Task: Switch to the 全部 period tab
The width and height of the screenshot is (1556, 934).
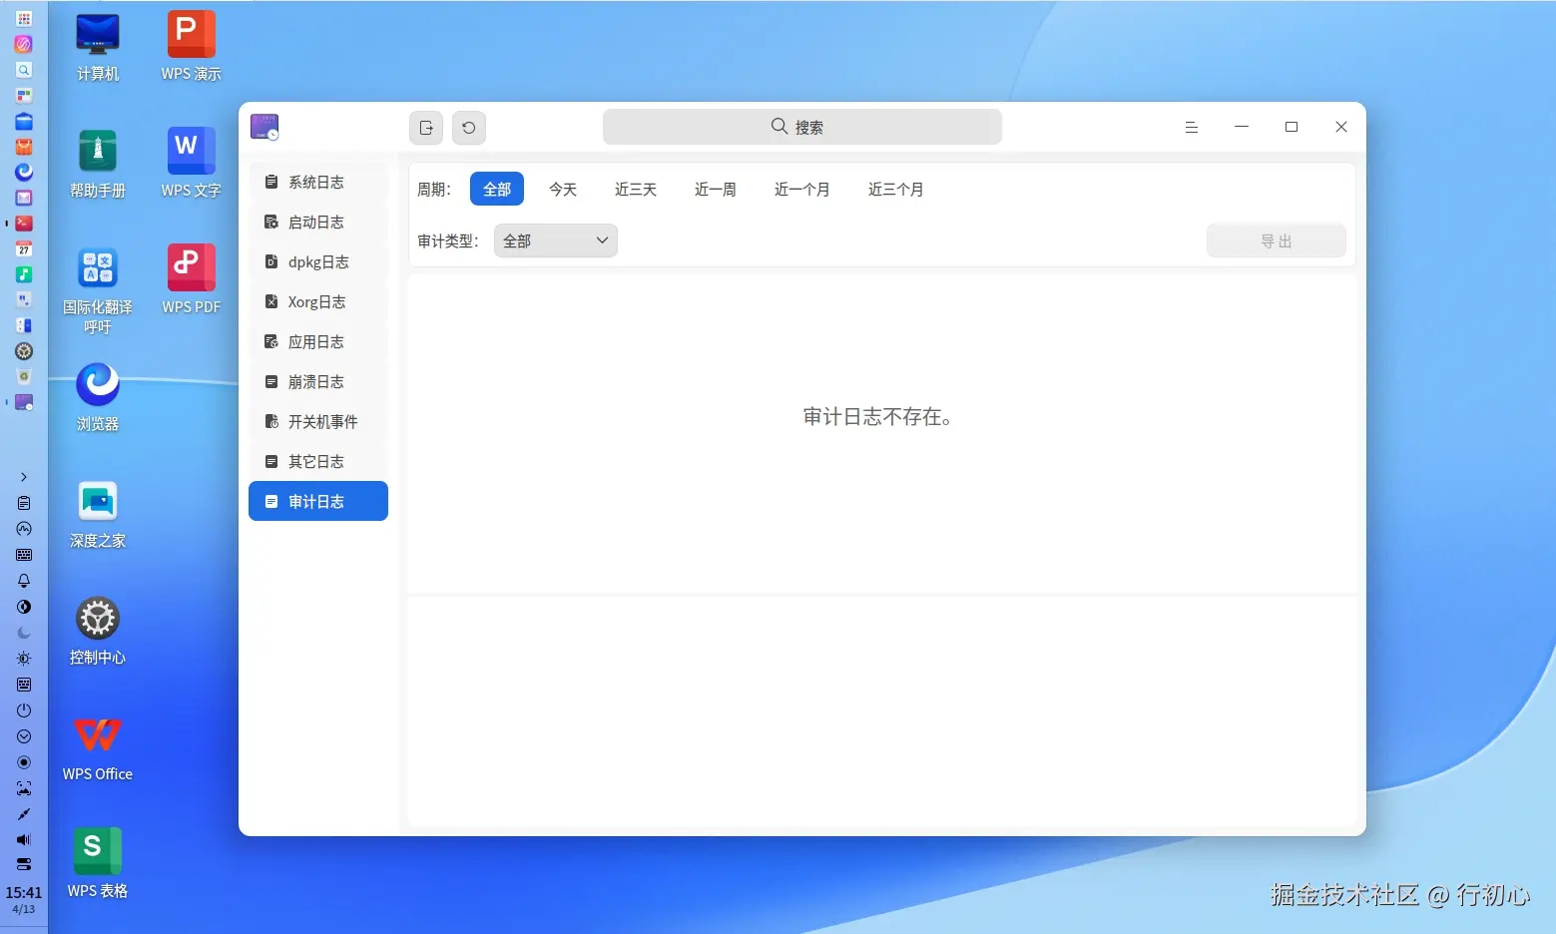Action: pyautogui.click(x=496, y=189)
